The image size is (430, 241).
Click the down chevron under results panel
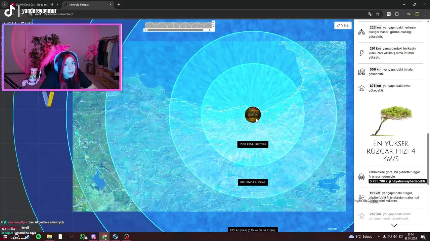394,225
